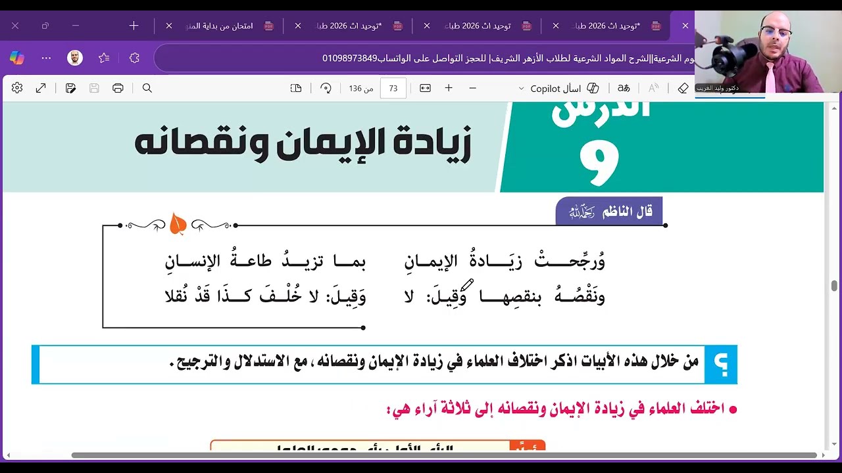Click the اسأل Copilot label
Image resolution: width=842 pixels, height=473 pixels.
(x=555, y=88)
